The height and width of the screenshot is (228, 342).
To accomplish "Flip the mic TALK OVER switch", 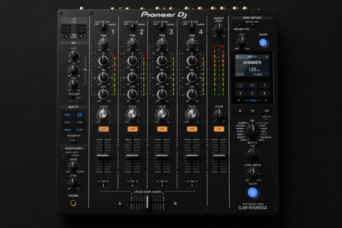I will tap(72, 98).
